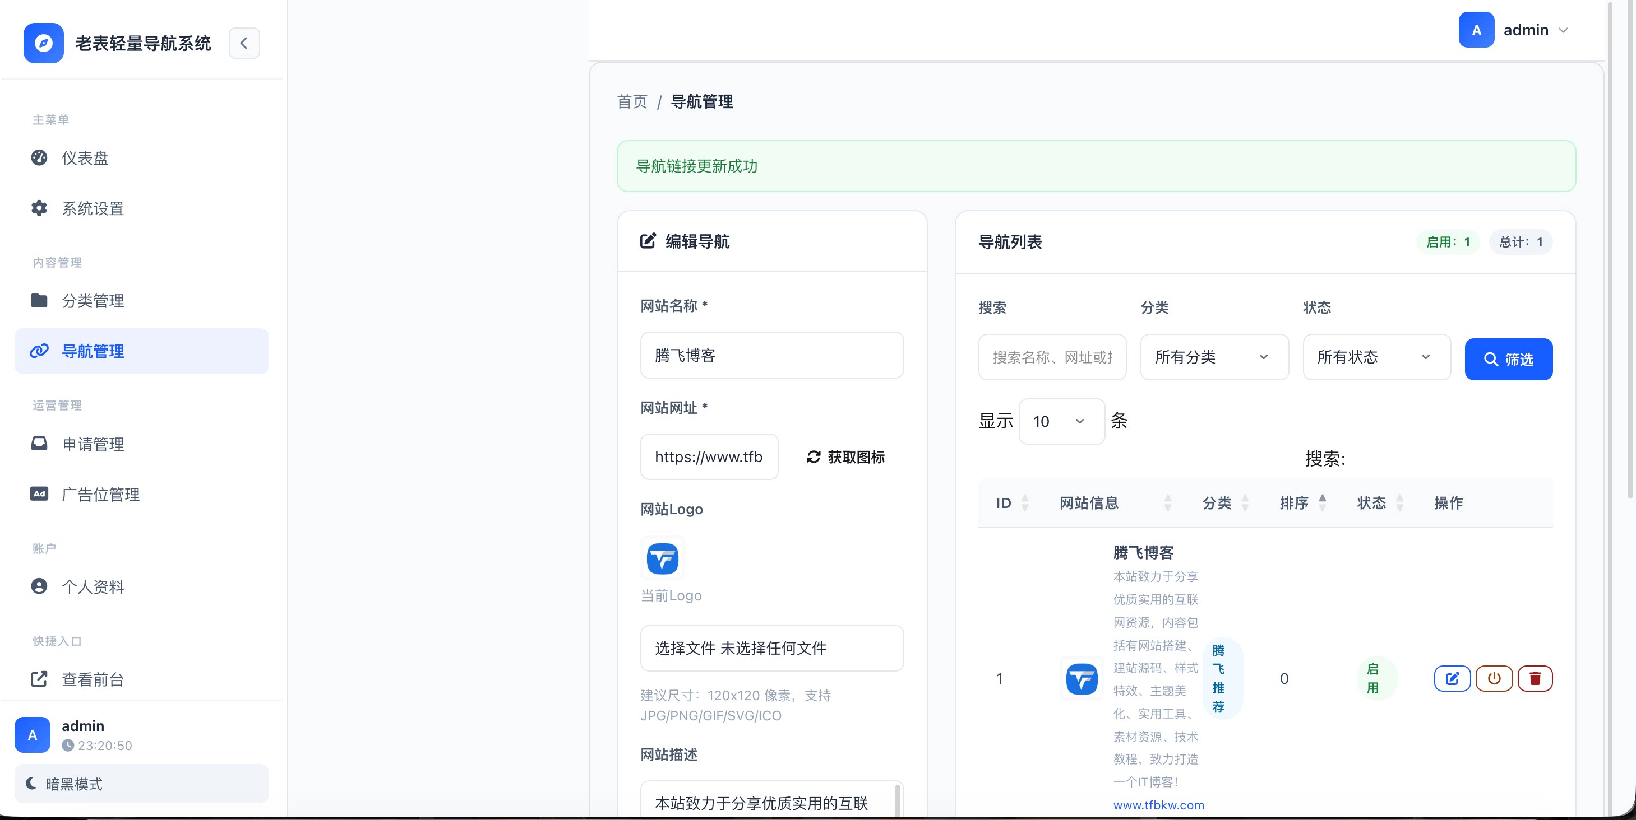Click the 申请管理 inbox icon

(39, 443)
